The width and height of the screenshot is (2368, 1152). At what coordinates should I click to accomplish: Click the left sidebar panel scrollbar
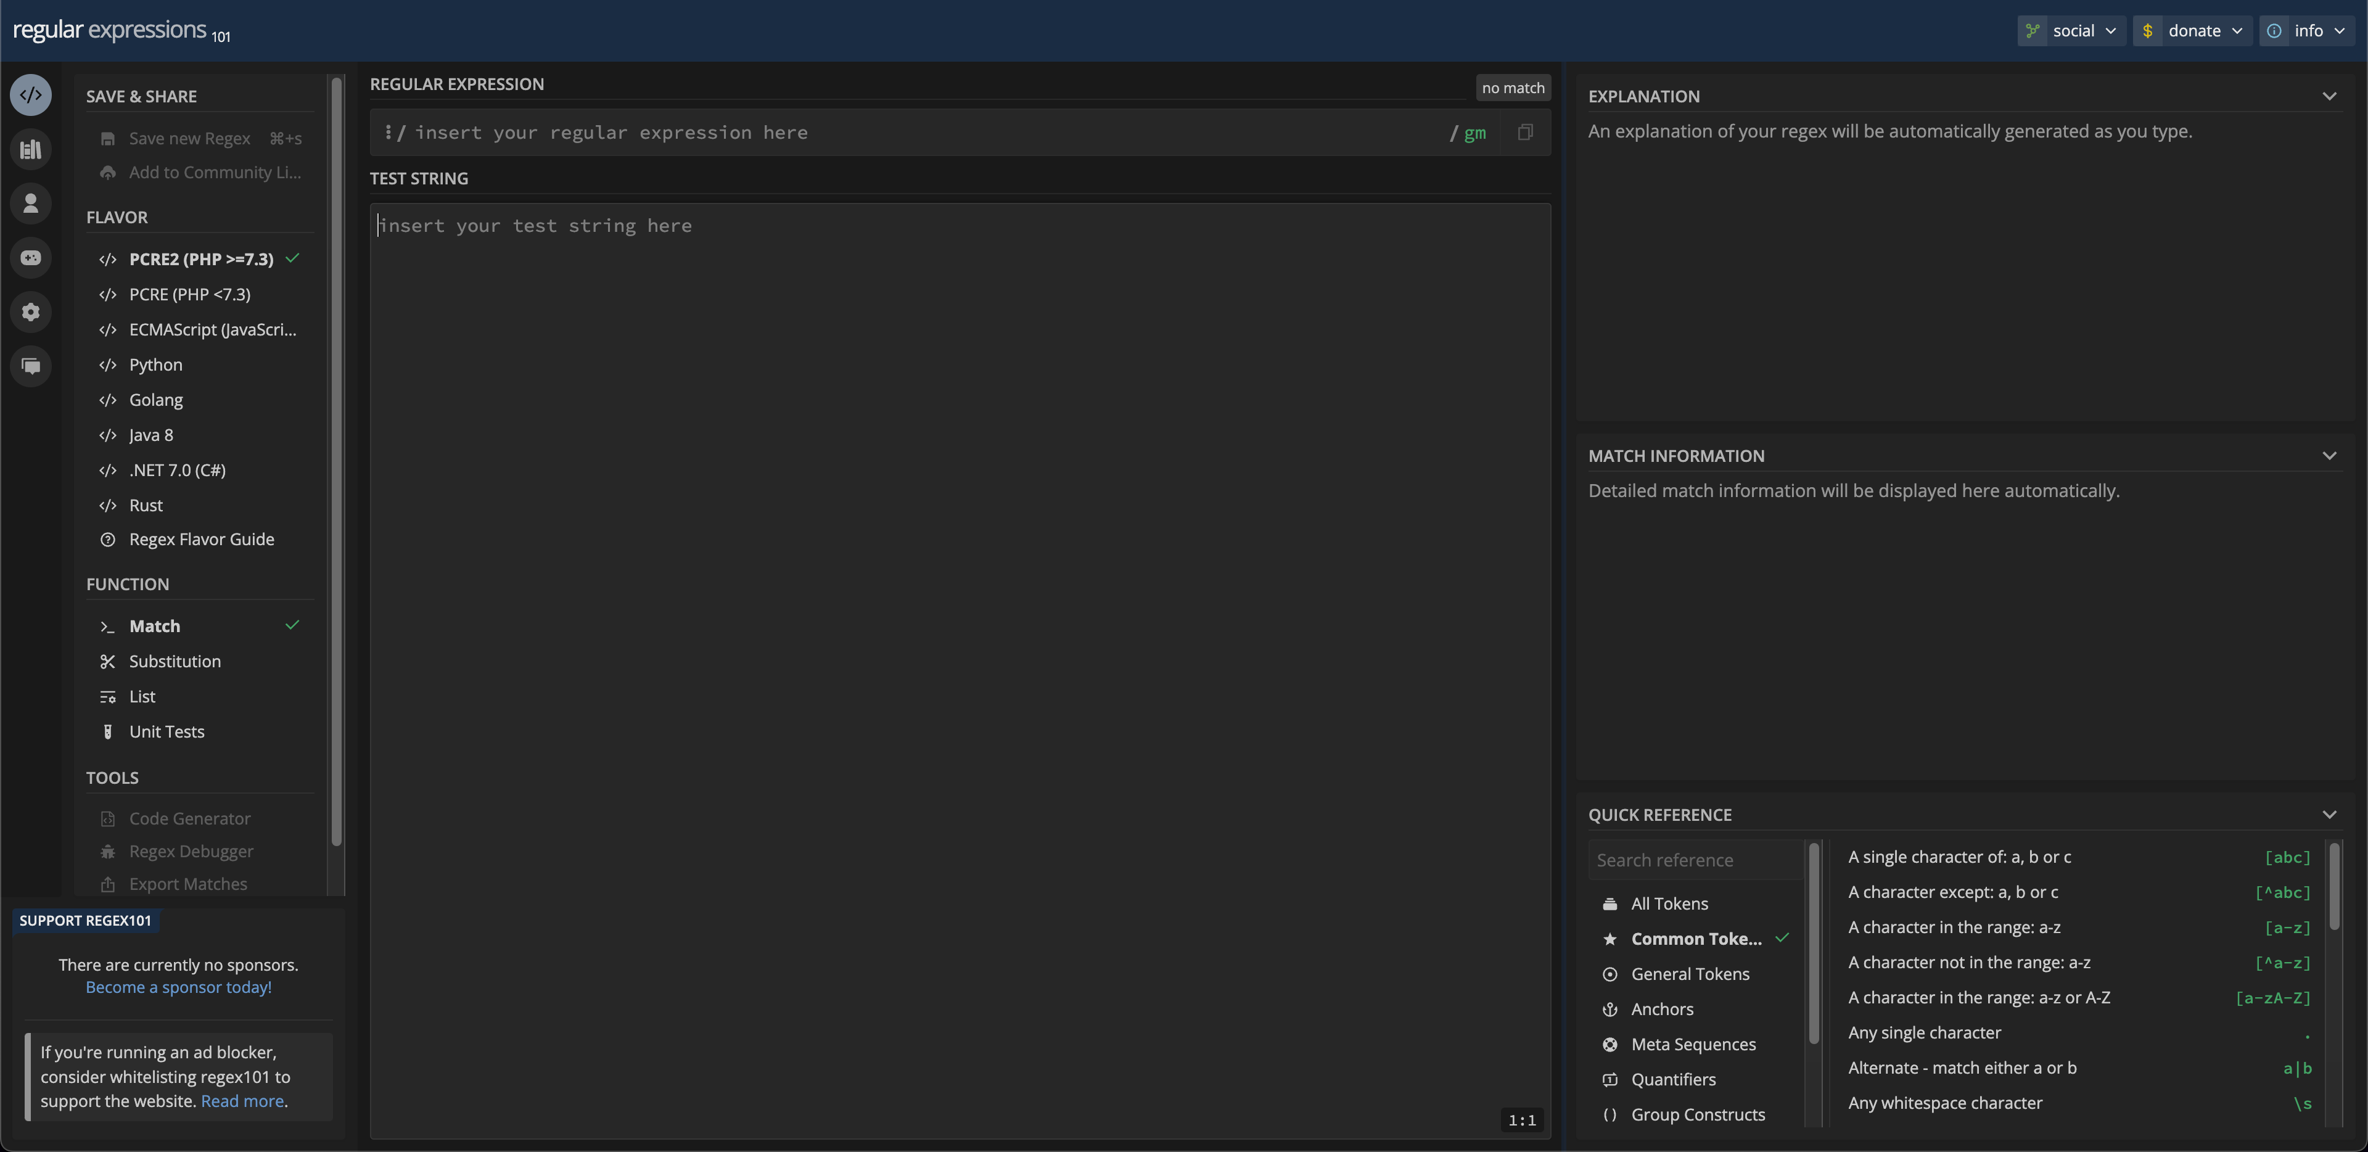point(337,459)
